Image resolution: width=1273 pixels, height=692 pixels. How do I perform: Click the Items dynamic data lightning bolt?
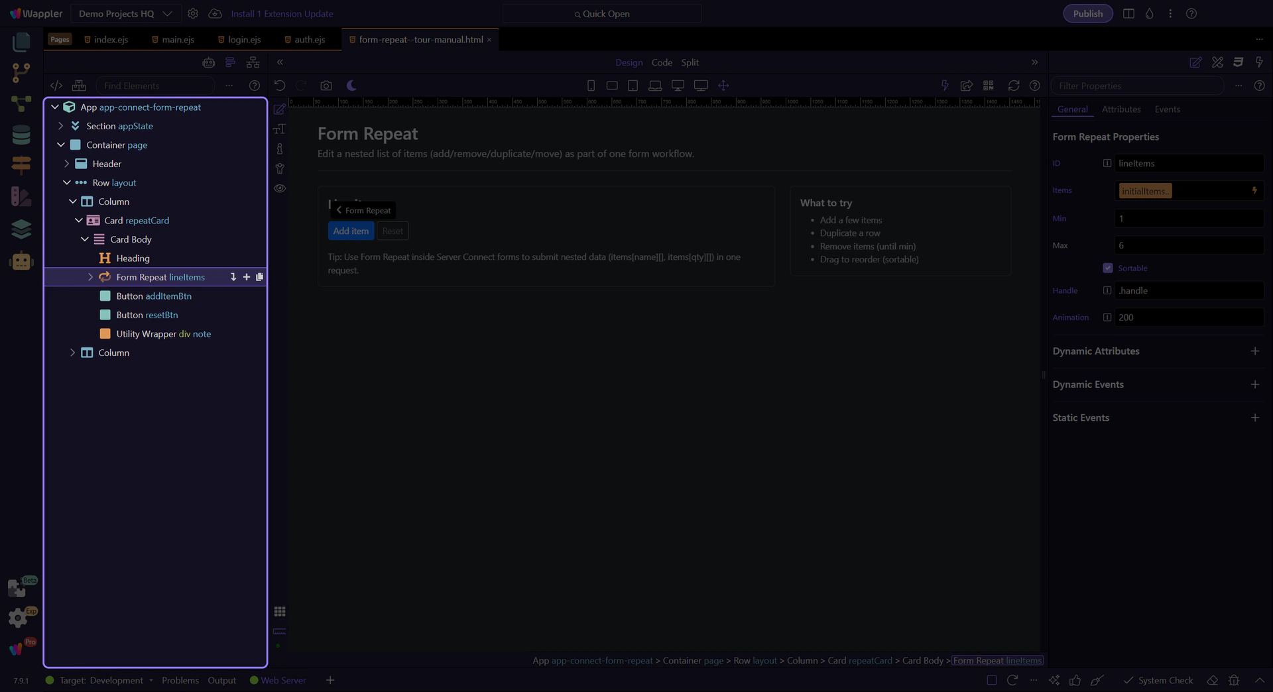click(x=1254, y=190)
